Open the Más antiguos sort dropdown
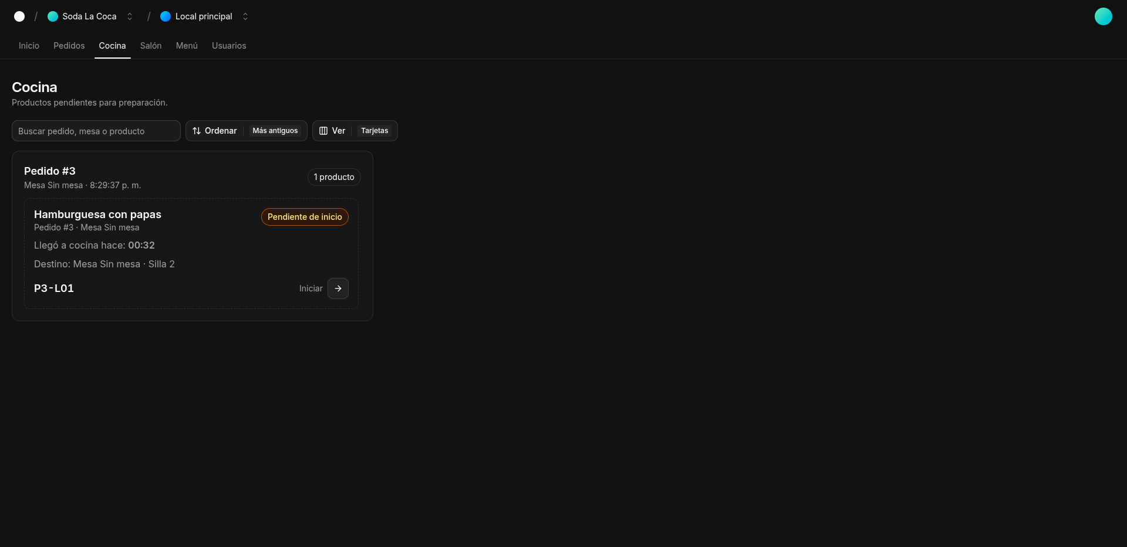 275,131
